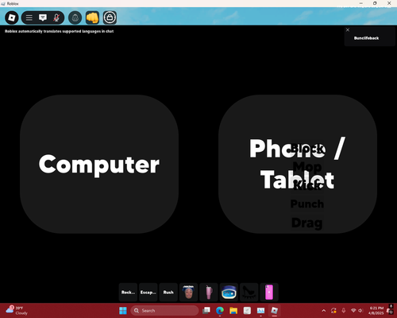Equip the pink phone item
The height and width of the screenshot is (318, 397).
[x=269, y=293]
